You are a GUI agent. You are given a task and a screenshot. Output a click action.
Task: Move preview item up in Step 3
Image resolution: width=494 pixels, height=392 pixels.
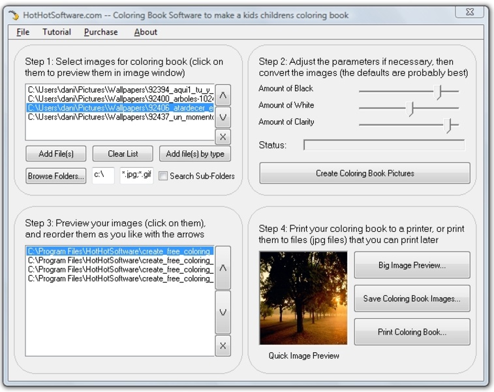click(x=223, y=268)
